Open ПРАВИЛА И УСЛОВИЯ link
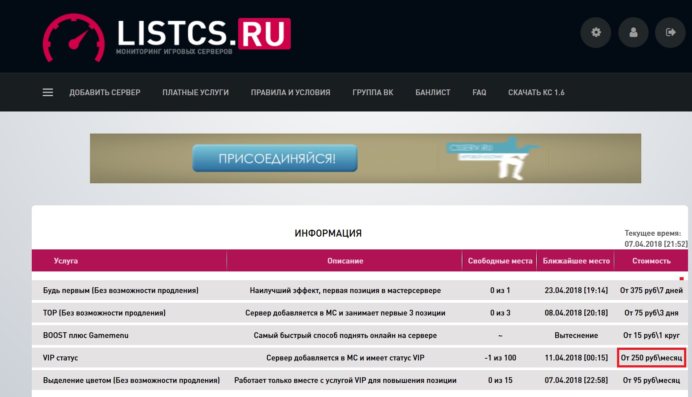 click(291, 93)
